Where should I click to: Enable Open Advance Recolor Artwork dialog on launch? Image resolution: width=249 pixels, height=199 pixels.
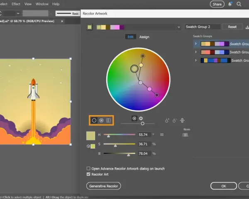coord(88,168)
